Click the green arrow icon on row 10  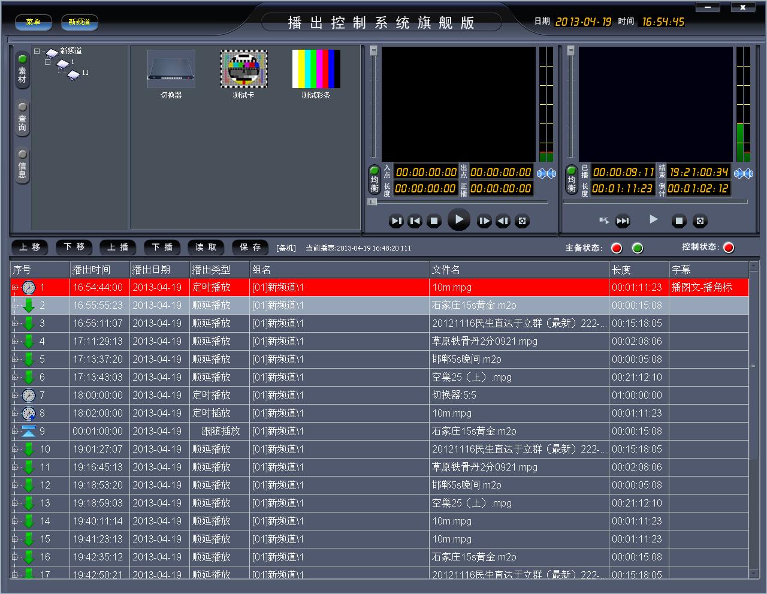tap(29, 450)
